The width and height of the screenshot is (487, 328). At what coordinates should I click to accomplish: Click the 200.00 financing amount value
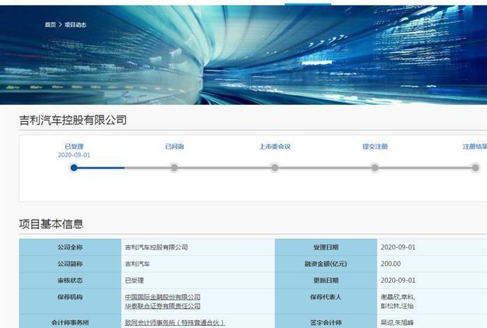tap(391, 264)
